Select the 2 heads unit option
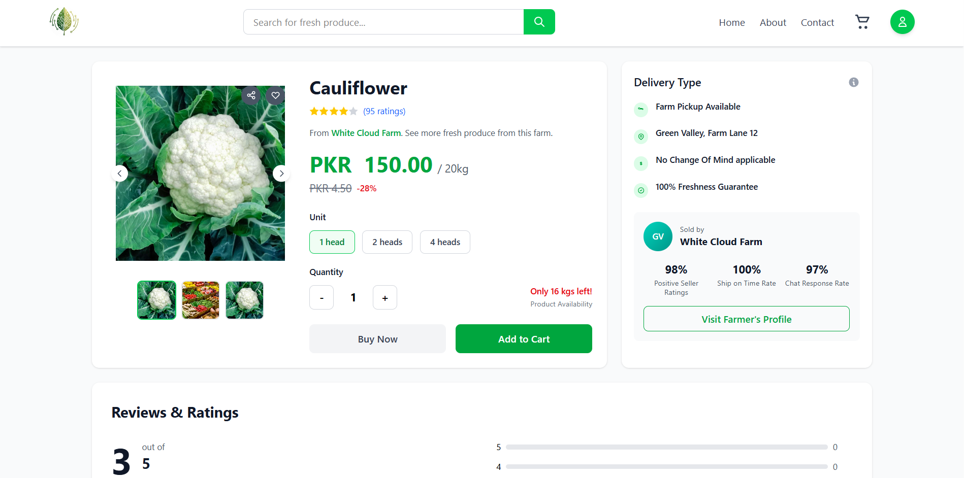Image resolution: width=964 pixels, height=478 pixels. tap(387, 242)
